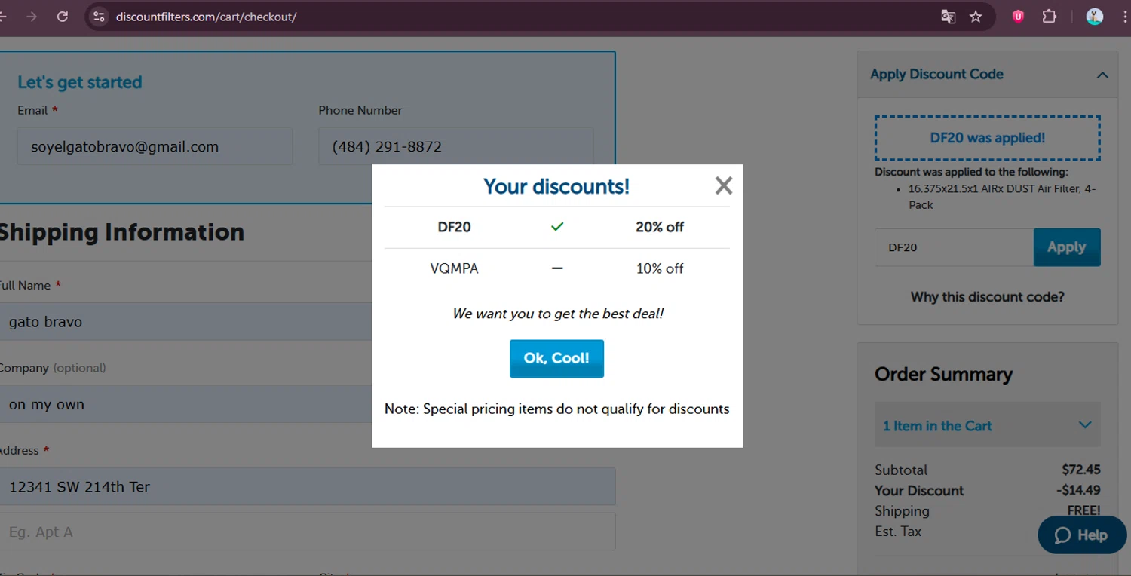Click the site information icon in address bar

99,17
